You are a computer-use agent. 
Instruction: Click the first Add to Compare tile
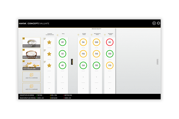tap(31, 76)
